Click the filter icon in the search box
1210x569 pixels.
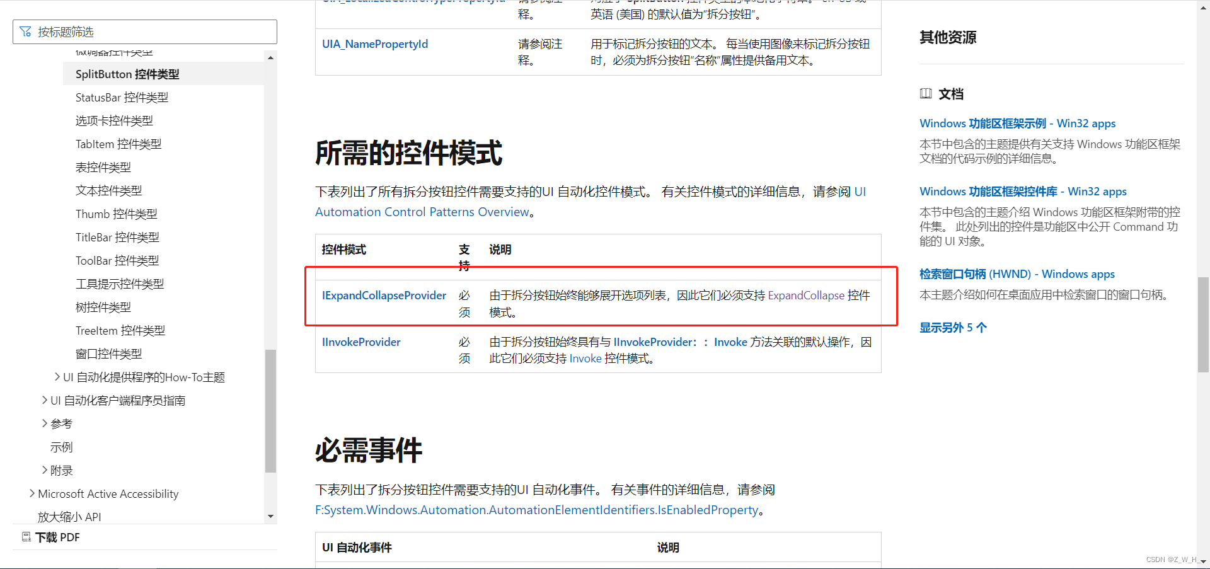tap(25, 31)
